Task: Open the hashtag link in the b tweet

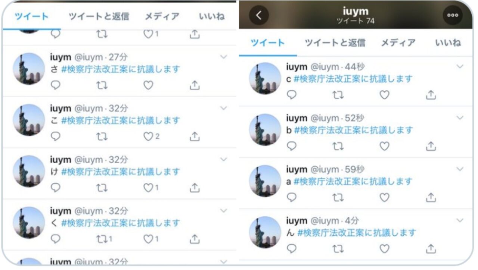Action: pyautogui.click(x=354, y=130)
